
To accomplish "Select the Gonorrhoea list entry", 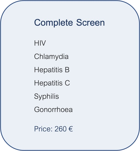I will click(x=53, y=110).
